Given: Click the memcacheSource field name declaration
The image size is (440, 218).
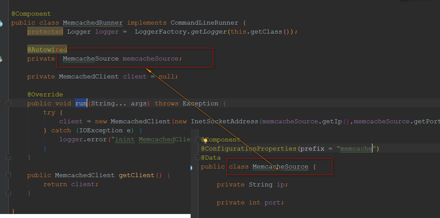Looking at the screenshot, I should pyautogui.click(x=151, y=58).
